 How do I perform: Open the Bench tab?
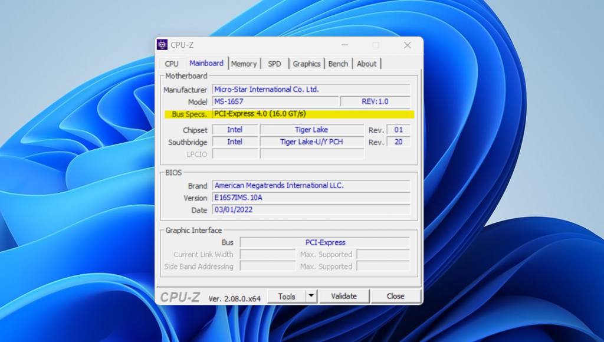pos(338,64)
